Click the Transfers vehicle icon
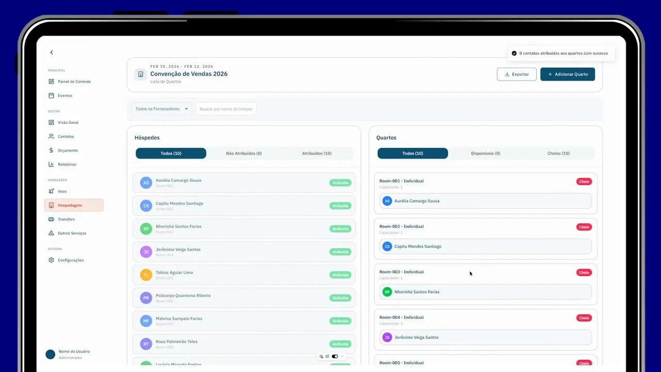The width and height of the screenshot is (661, 372). coord(51,219)
